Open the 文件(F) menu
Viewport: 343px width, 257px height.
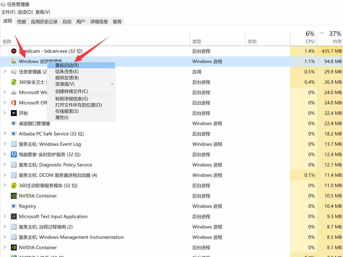pyautogui.click(x=8, y=12)
